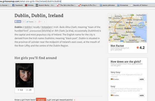
Task: Click the Tweet button
Action: (x=30, y=21)
